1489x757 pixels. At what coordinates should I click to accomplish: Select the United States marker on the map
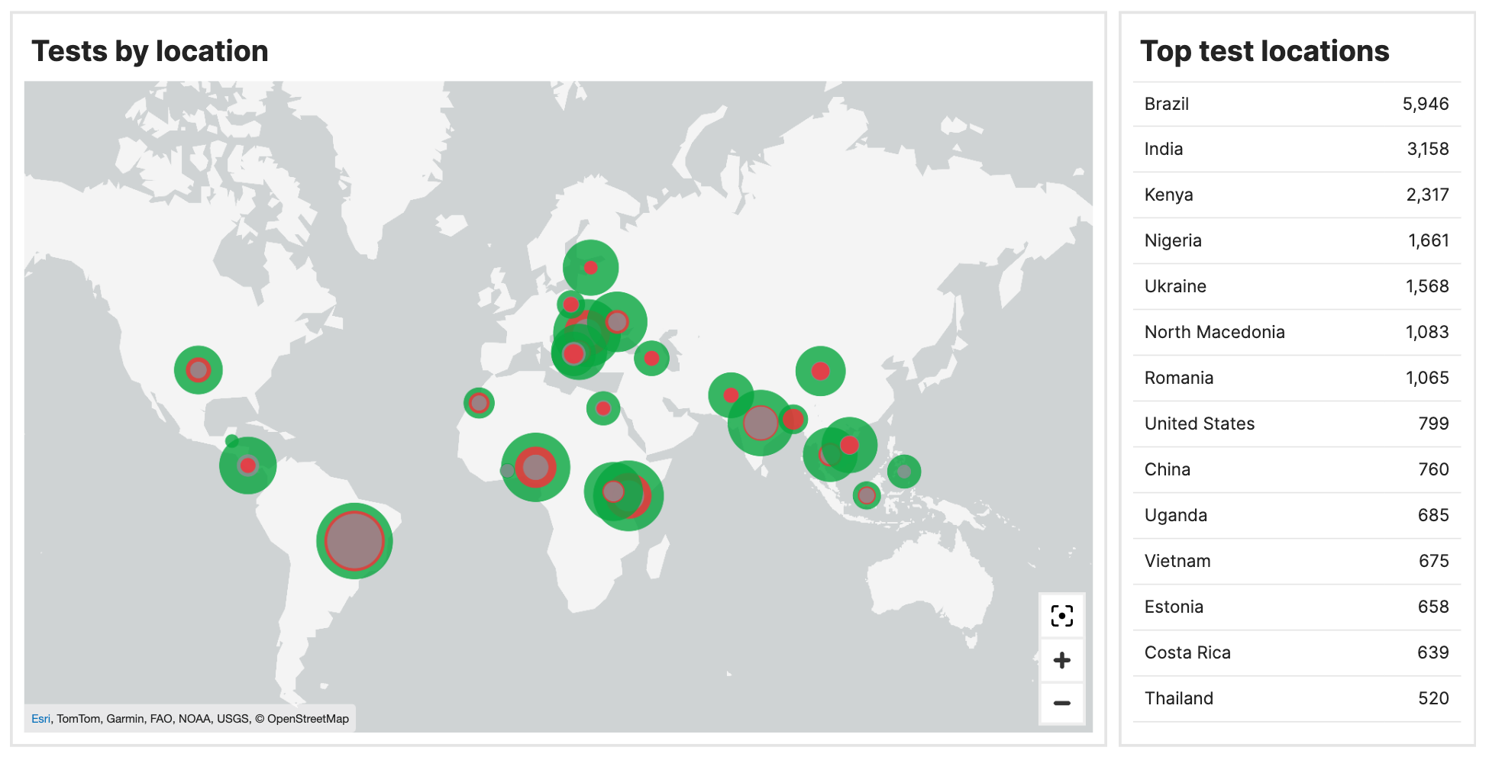coord(198,370)
